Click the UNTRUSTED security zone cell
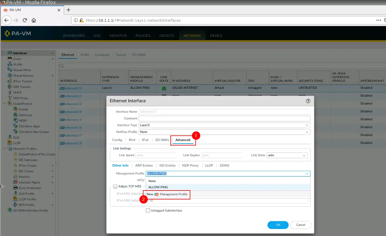The image size is (386, 236). [307, 88]
